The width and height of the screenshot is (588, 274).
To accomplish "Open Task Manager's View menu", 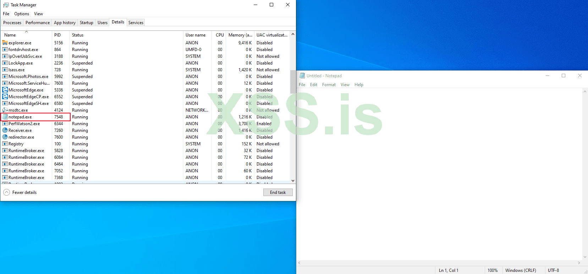I will tap(38, 14).
